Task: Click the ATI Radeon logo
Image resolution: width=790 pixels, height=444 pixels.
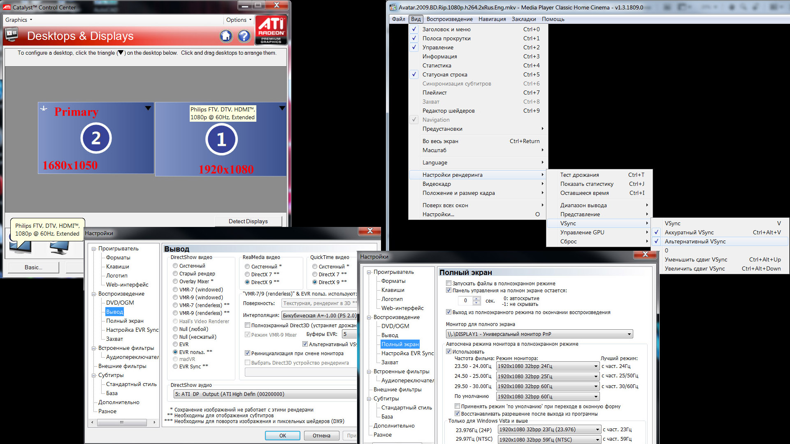Action: pyautogui.click(x=271, y=30)
